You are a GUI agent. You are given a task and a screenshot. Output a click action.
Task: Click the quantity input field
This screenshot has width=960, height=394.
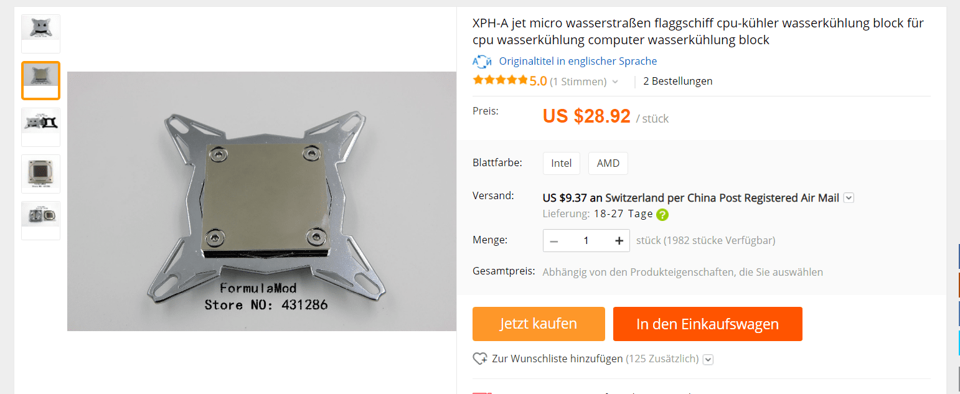586,241
